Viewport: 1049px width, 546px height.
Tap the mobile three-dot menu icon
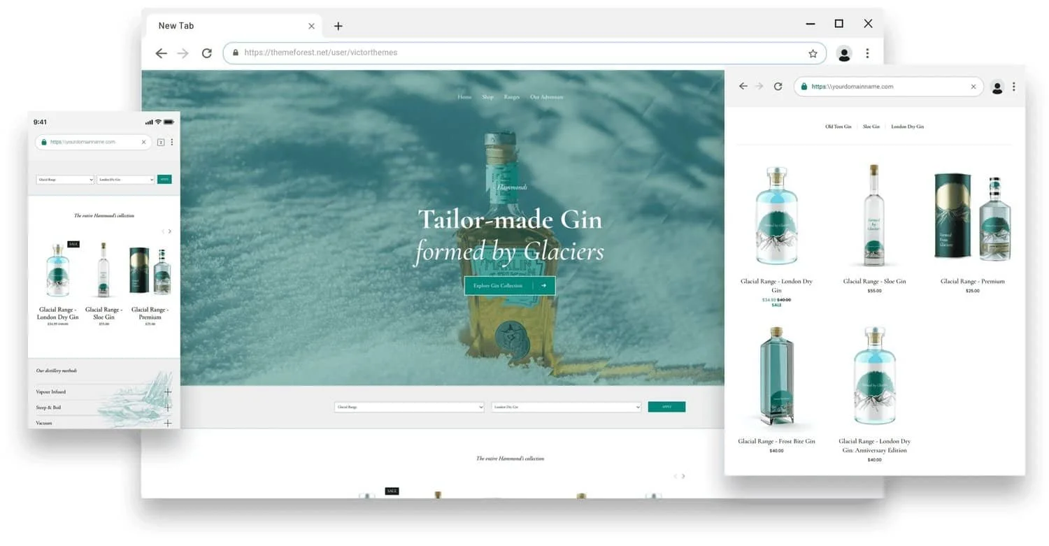(x=172, y=142)
